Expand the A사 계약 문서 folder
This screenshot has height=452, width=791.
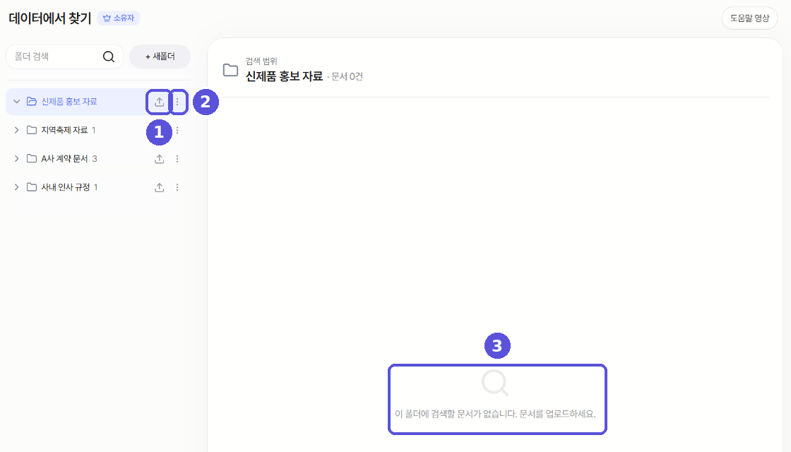(17, 158)
